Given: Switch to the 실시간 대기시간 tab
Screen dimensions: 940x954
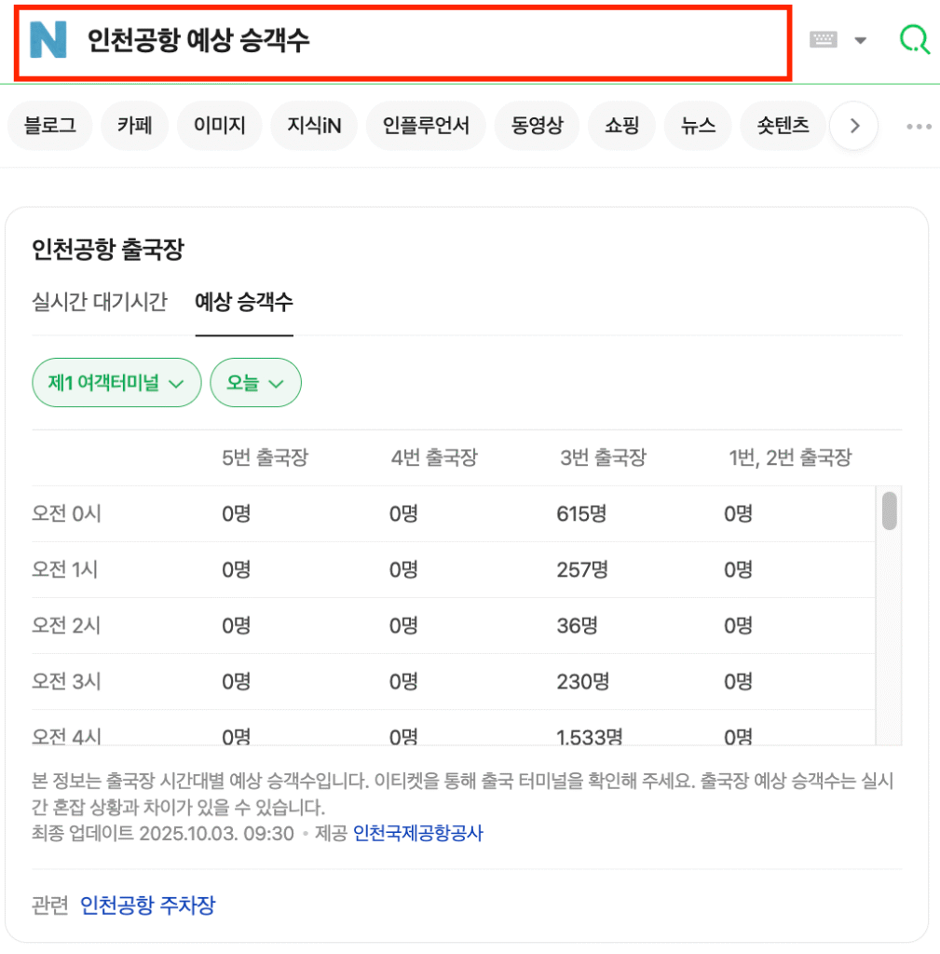Looking at the screenshot, I should click(100, 302).
